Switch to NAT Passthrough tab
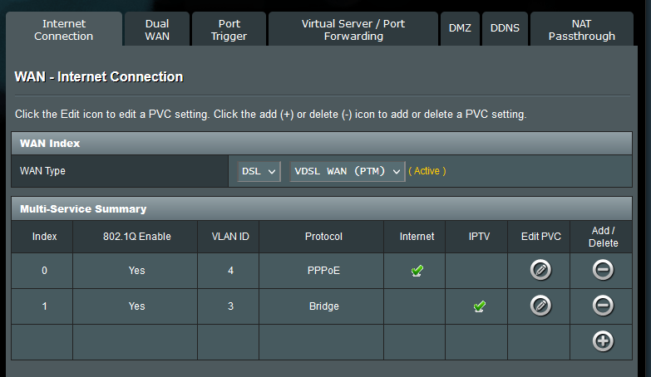 [x=581, y=30]
